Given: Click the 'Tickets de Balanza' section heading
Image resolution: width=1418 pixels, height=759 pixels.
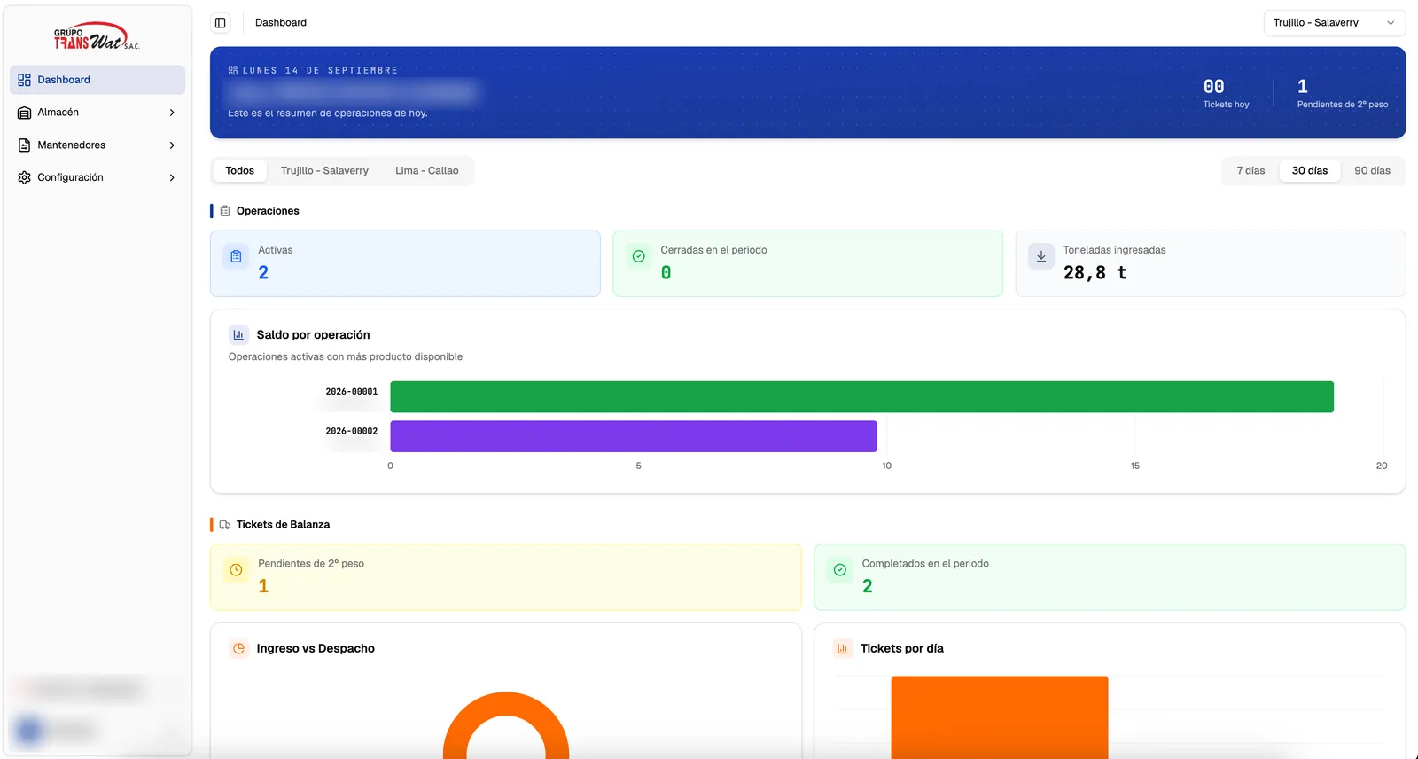Looking at the screenshot, I should (283, 525).
